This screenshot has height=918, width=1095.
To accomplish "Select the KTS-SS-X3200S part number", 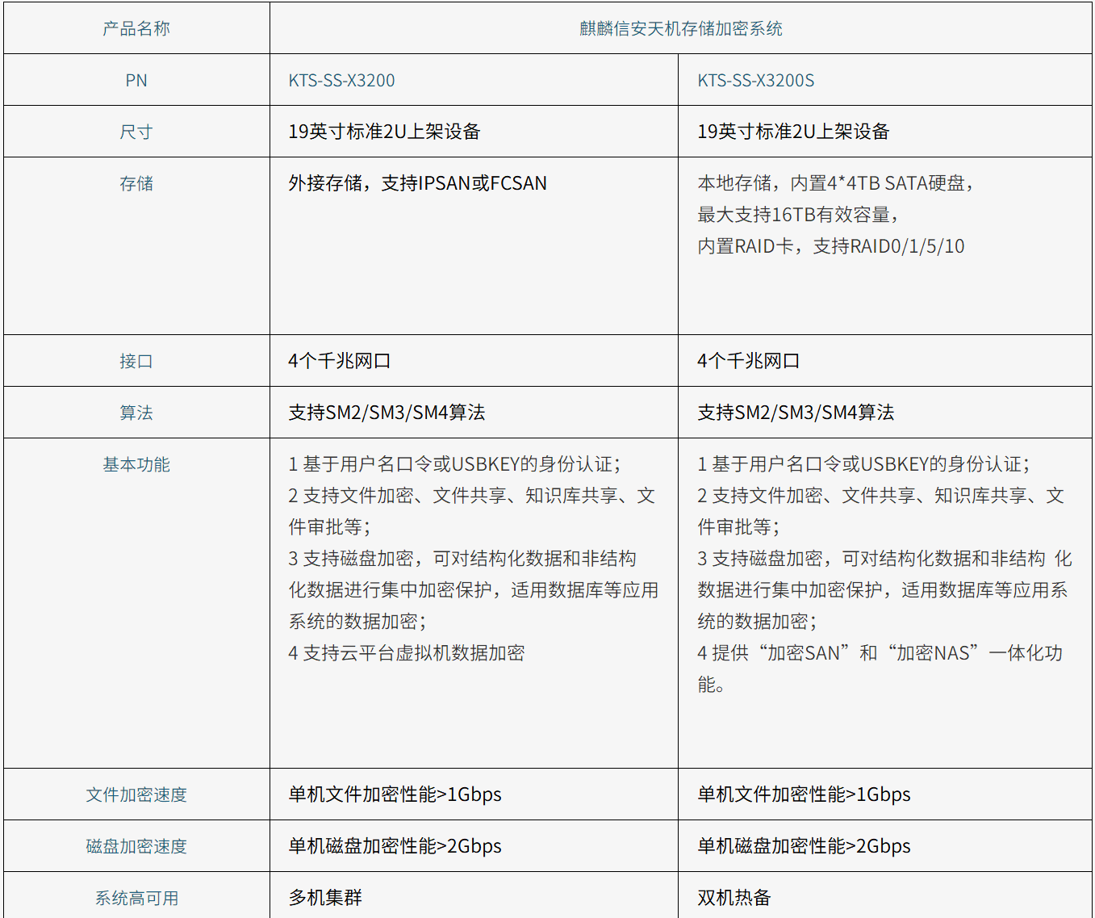I will [756, 81].
